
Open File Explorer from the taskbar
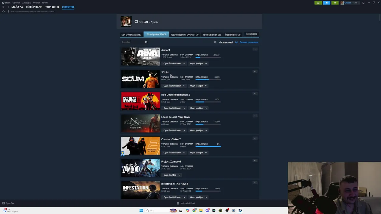[x=201, y=210]
